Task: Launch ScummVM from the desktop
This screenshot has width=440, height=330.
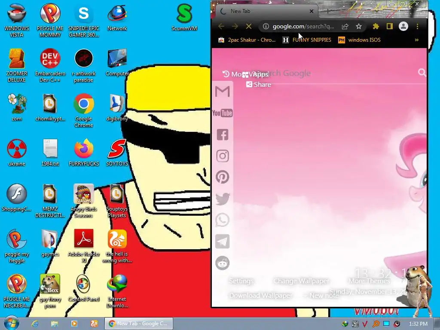Action: (184, 17)
